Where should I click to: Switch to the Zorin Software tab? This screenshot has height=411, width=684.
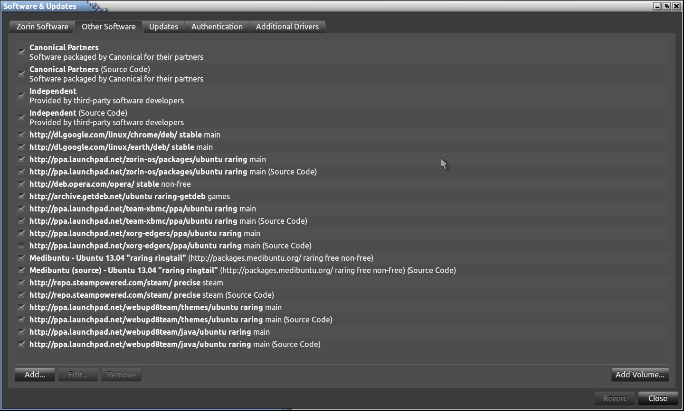tap(42, 27)
